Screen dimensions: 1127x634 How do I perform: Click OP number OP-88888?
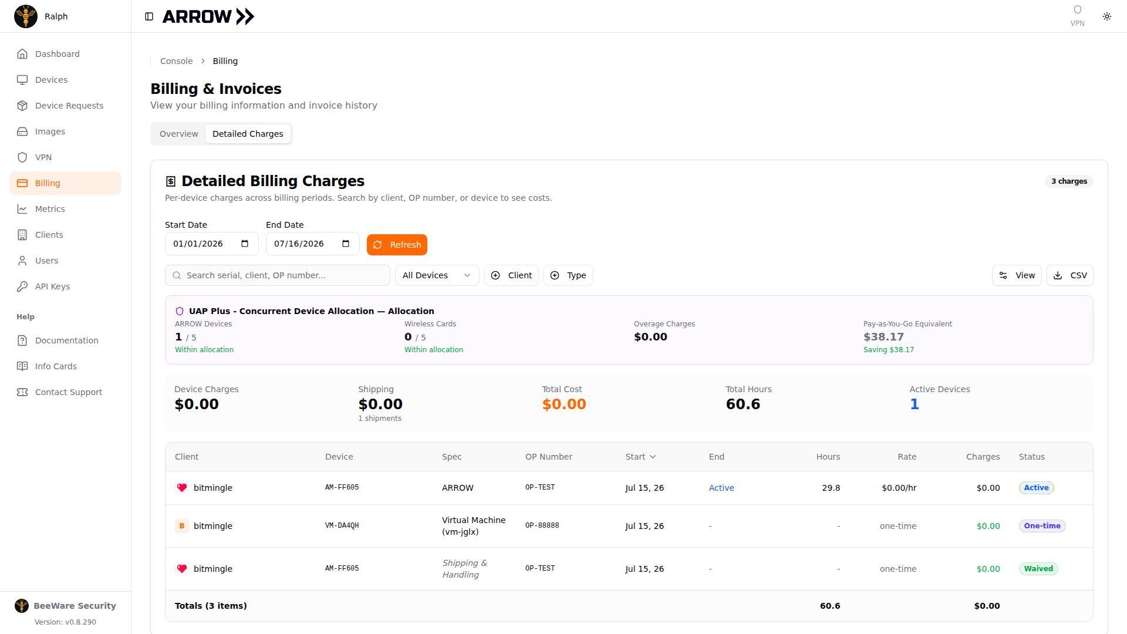pyautogui.click(x=542, y=526)
